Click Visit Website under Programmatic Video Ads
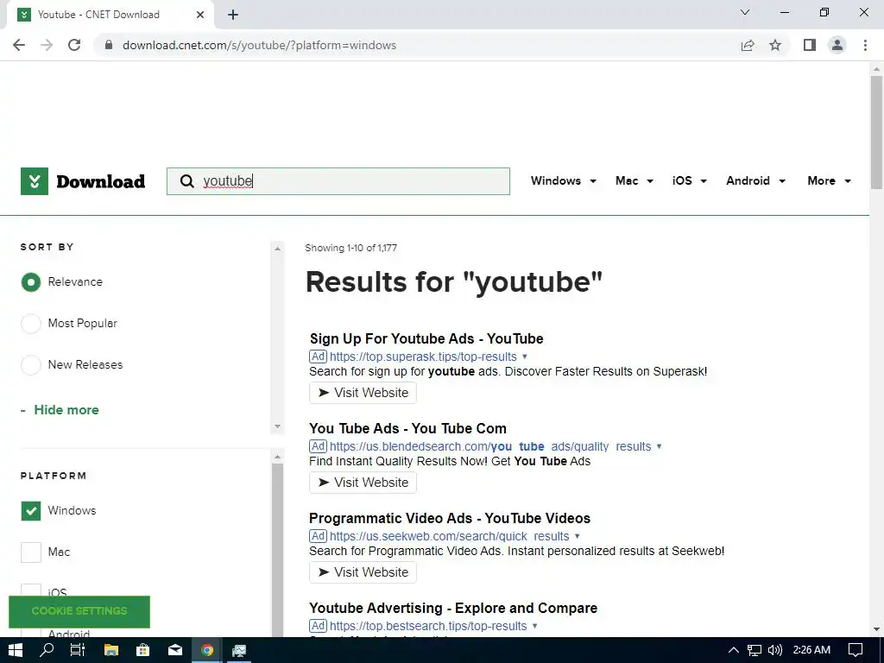 tap(363, 572)
